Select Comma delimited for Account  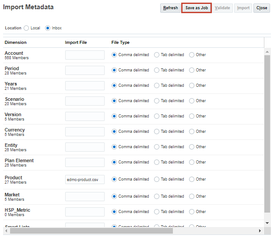(x=114, y=55)
